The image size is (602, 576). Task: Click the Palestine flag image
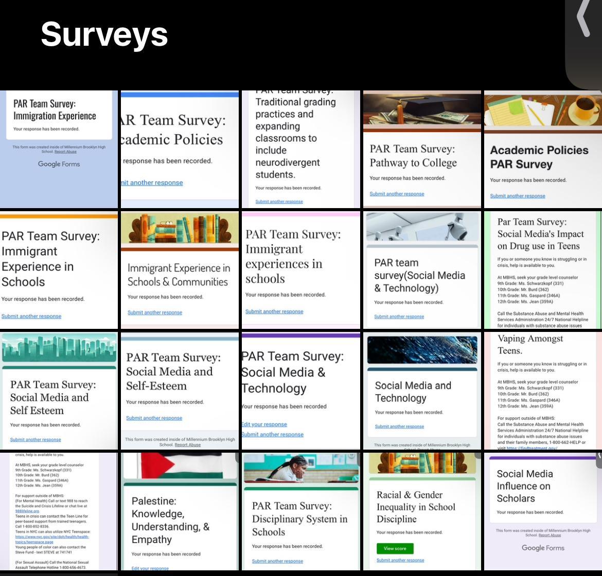tap(180, 466)
